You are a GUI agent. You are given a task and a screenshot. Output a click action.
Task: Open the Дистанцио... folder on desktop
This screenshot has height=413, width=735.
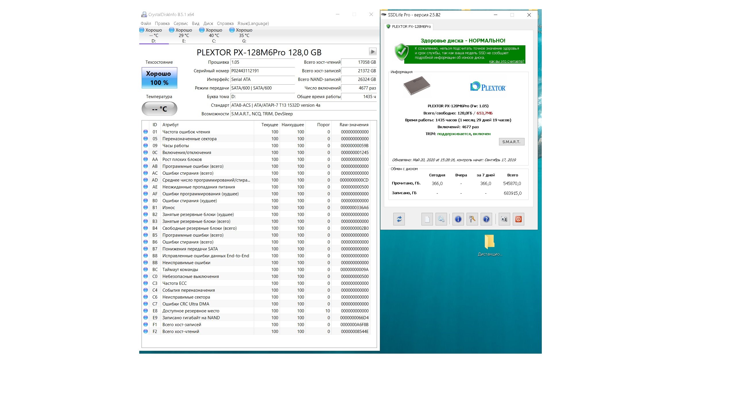490,246
